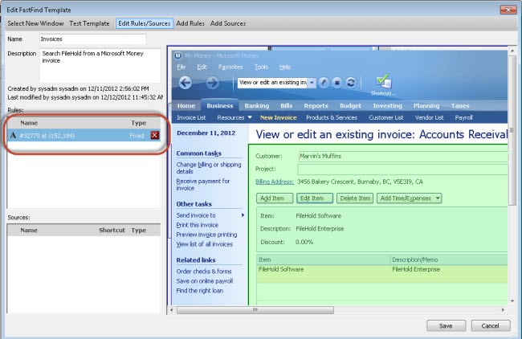Open the Shortcuts icon in Money
The height and width of the screenshot is (339, 522).
[x=384, y=84]
